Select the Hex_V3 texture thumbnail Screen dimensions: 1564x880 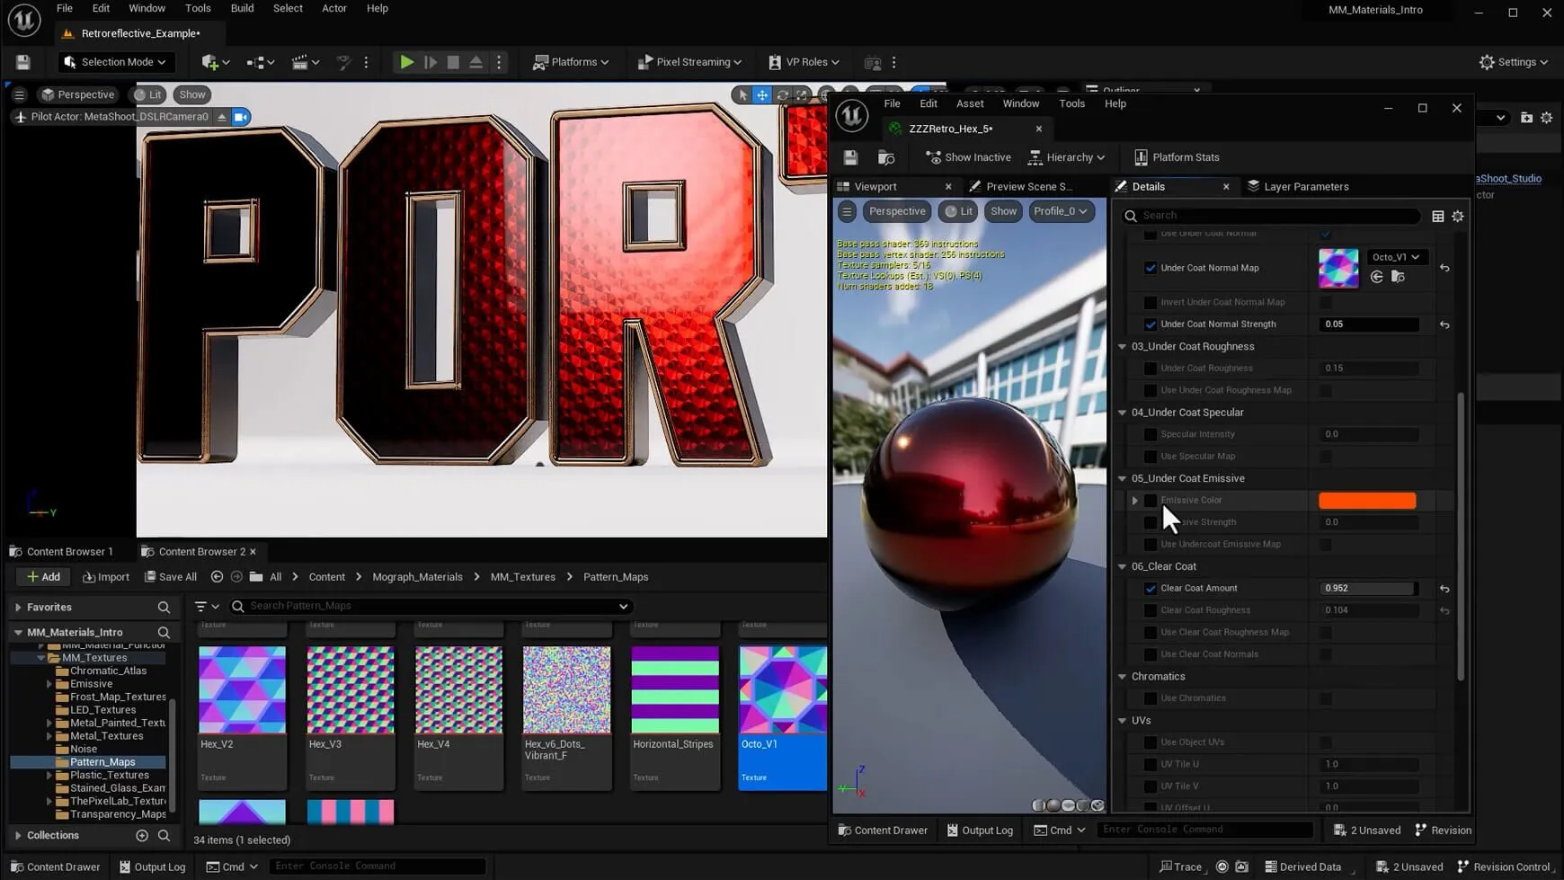pyautogui.click(x=351, y=690)
